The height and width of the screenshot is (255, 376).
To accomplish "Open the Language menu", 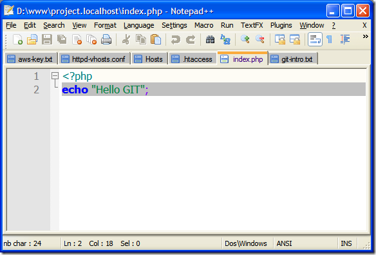I will [x=139, y=25].
